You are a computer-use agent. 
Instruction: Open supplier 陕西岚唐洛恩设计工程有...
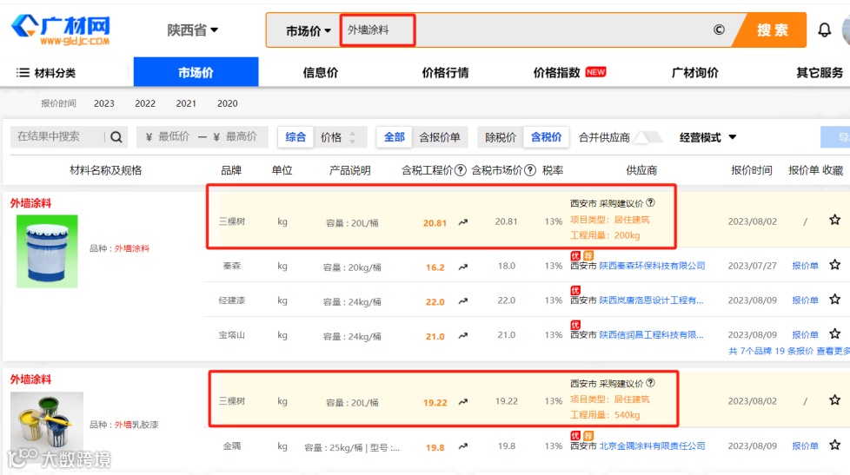[x=651, y=300]
